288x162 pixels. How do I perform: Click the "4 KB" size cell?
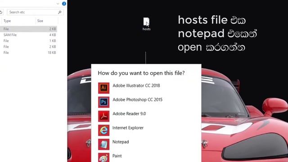coord(53,35)
